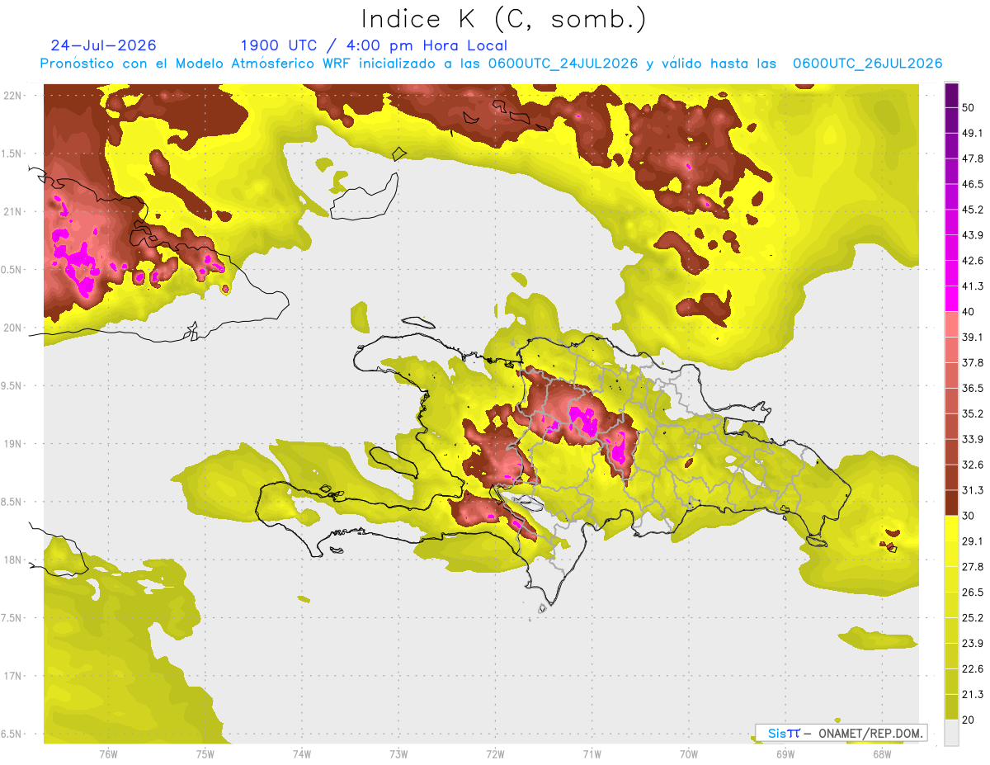Click the '1900 UTC / 4:00 pm Hora Local' time label

(374, 45)
